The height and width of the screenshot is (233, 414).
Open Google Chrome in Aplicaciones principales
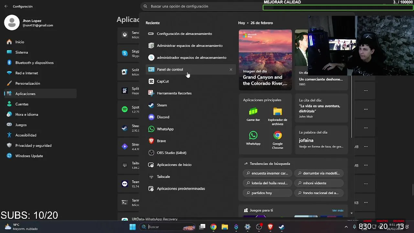pos(278,140)
